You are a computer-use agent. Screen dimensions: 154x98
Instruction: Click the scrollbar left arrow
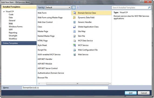39,84
